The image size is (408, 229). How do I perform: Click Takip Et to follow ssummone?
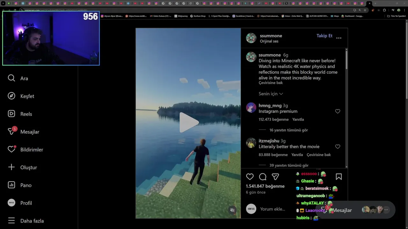(x=324, y=36)
